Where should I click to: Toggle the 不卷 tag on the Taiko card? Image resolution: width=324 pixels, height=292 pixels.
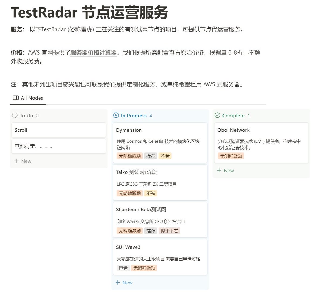150,193
